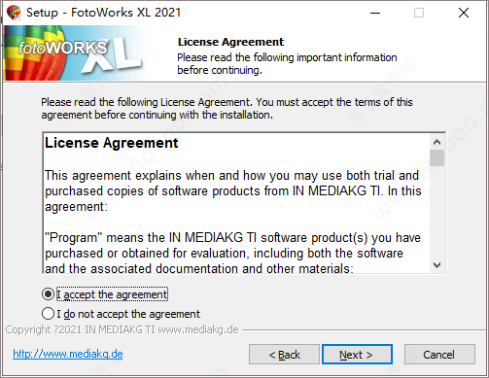Screen dimensions: 489x378
Task: Select "I do not accept the agreement" option
Action: [48, 314]
